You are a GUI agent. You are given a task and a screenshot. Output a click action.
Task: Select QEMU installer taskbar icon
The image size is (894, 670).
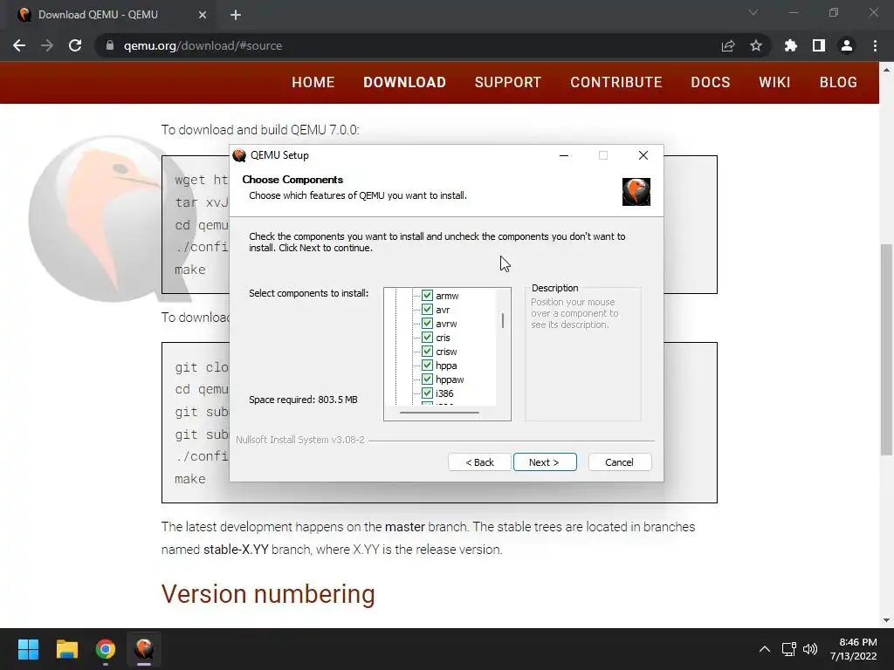click(144, 649)
